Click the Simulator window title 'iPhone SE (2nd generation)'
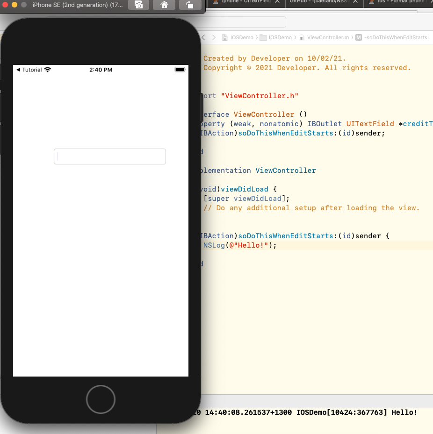 click(78, 5)
